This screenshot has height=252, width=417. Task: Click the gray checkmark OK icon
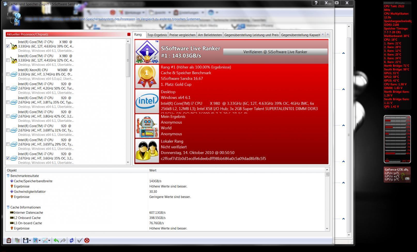tap(80, 240)
